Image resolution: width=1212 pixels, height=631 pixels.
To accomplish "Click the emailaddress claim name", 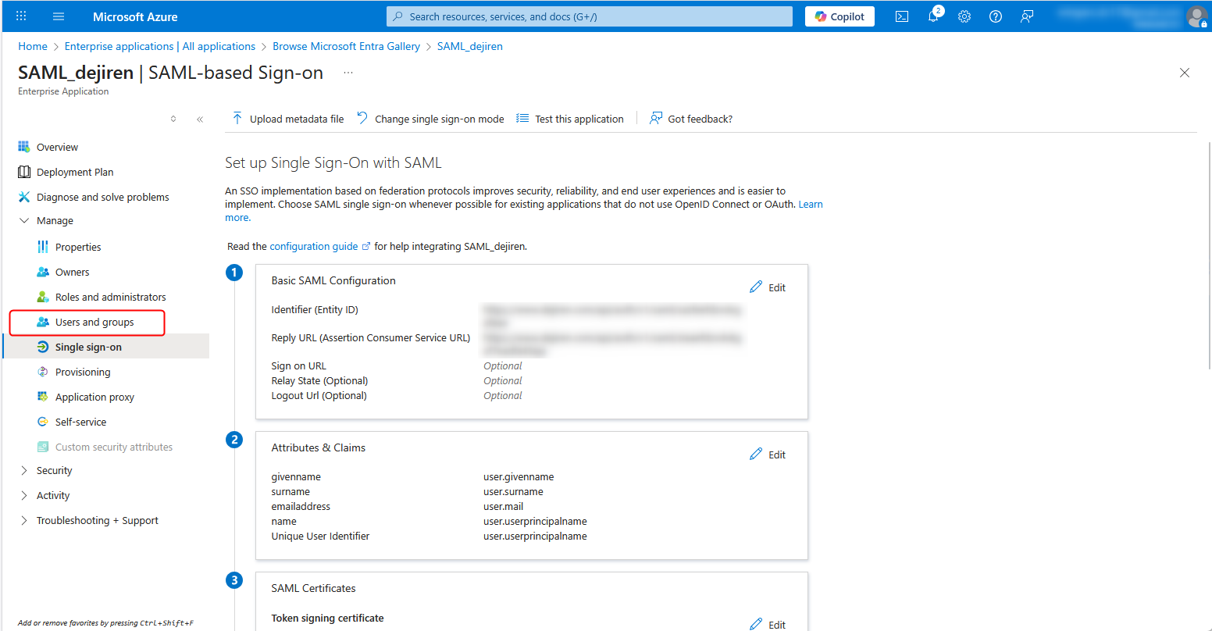I will [x=301, y=507].
